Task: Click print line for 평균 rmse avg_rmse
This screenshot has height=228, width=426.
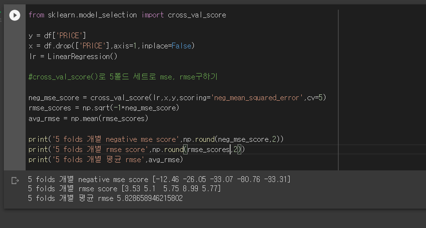Action: click(x=106, y=160)
